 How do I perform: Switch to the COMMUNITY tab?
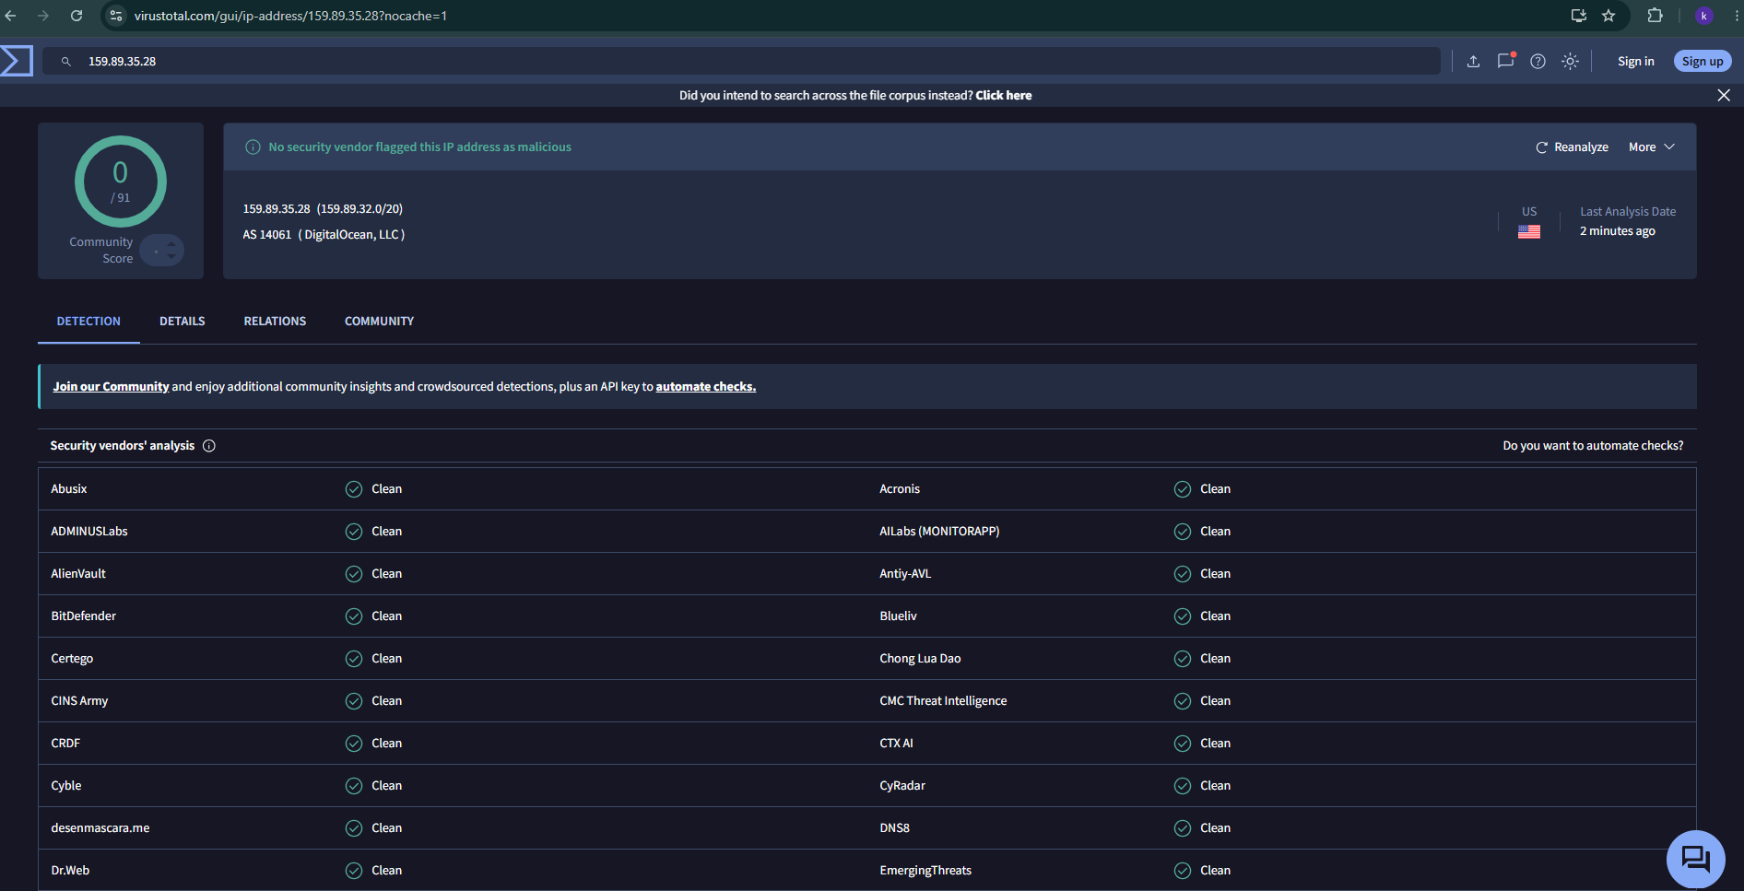(x=379, y=322)
